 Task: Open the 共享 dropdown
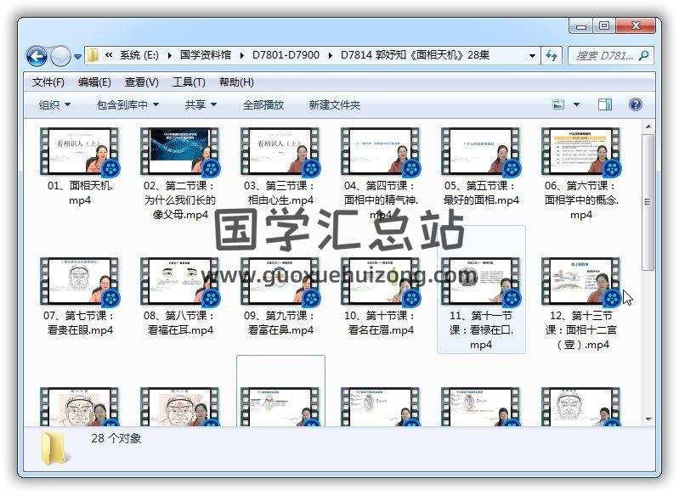coord(201,104)
